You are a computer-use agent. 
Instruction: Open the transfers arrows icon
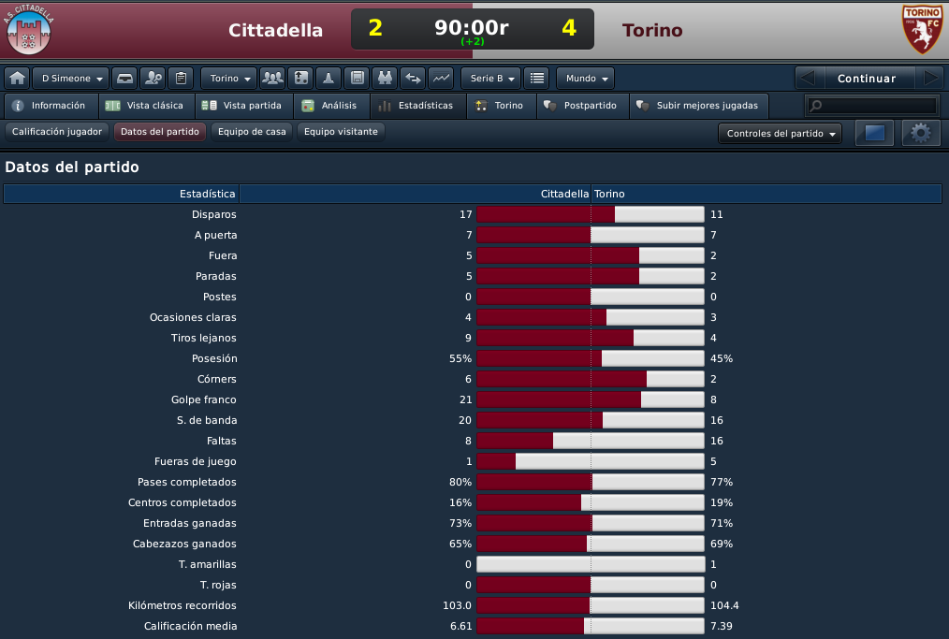tap(413, 78)
